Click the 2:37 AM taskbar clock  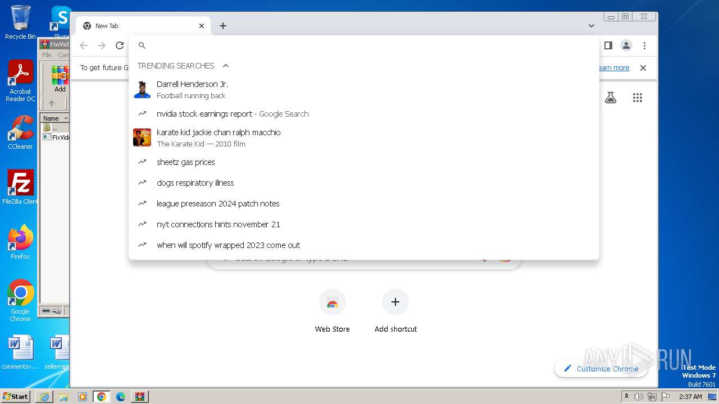pos(690,397)
